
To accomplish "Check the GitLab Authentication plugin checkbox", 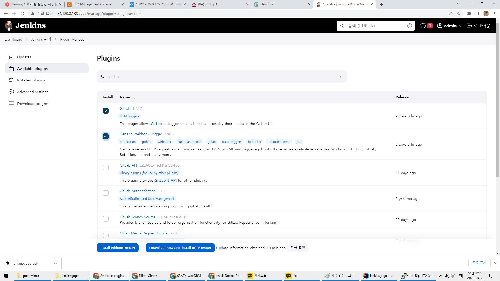I will coord(106,193).
